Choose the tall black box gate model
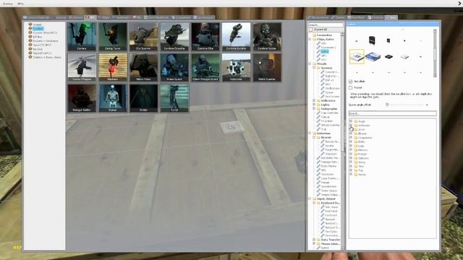Screen dimensions: 463x260 click(x=373, y=40)
